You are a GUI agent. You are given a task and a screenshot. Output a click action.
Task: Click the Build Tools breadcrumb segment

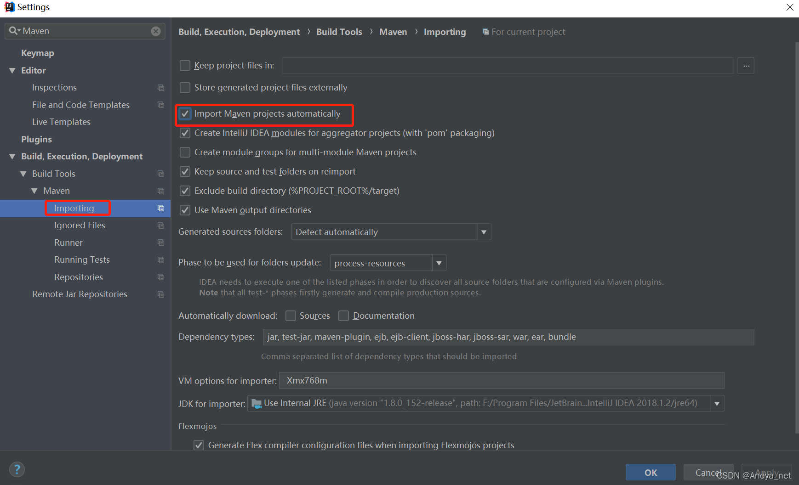click(339, 32)
